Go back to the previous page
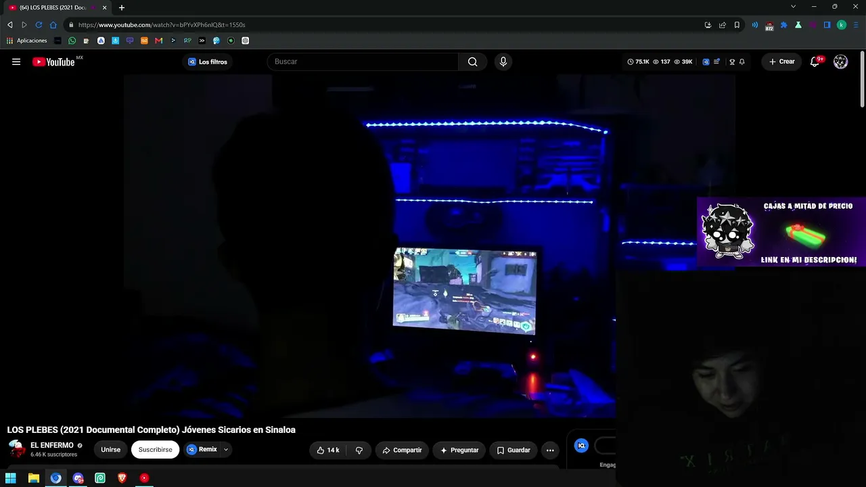Viewport: 866px width, 487px height. tap(10, 25)
